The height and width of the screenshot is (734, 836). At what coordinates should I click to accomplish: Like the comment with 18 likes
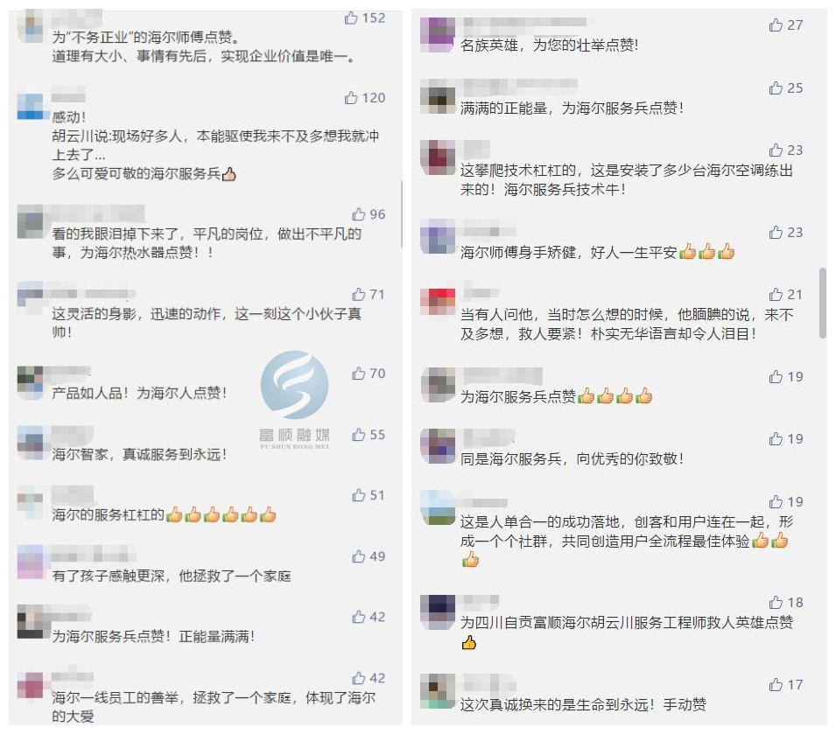776,603
